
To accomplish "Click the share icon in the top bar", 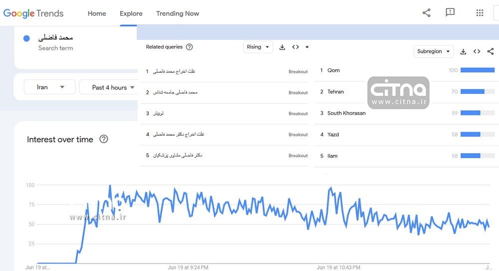I will [x=426, y=13].
